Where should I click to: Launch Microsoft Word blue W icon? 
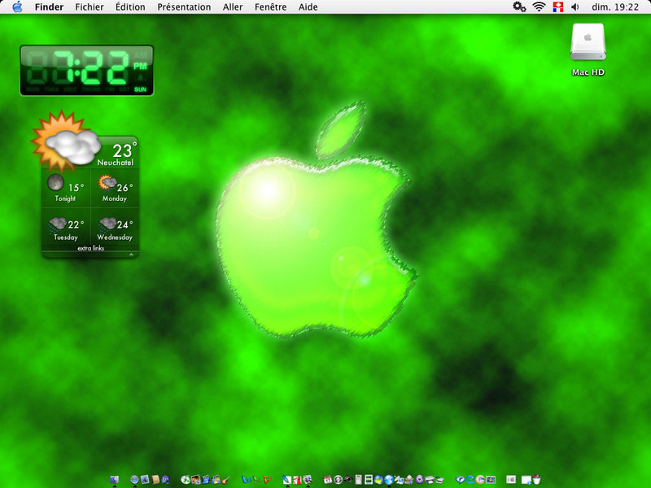pos(247,480)
